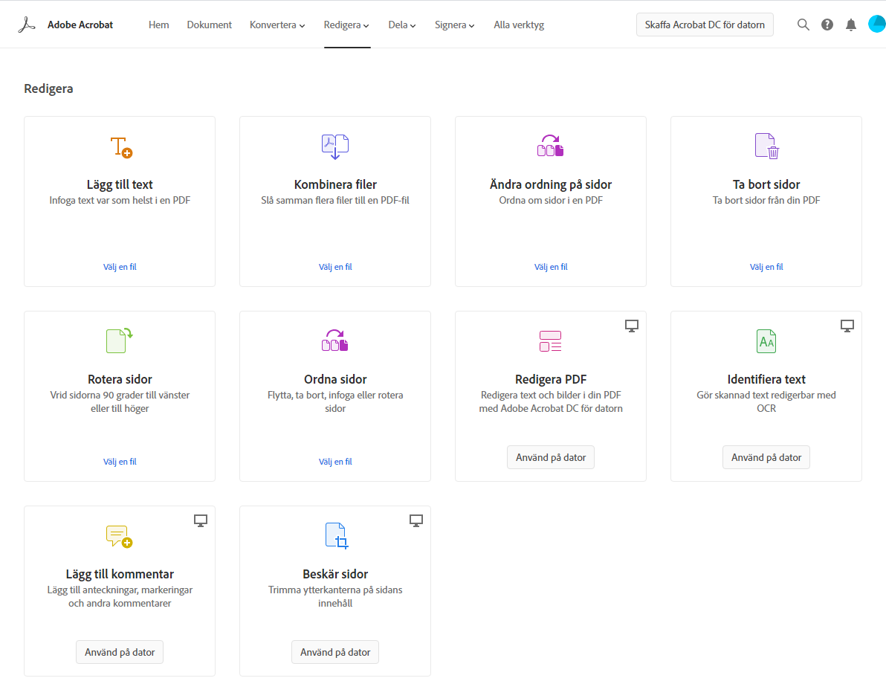The width and height of the screenshot is (886, 681).
Task: Click the Ordna sidor icon
Action: (335, 340)
